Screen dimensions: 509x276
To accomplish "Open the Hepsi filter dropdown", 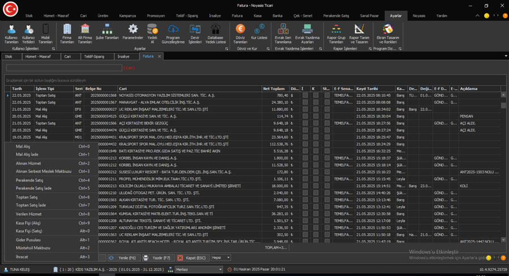I will [x=228, y=257].
